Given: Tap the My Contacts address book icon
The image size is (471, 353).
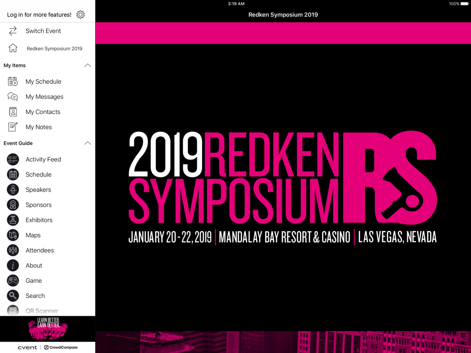Looking at the screenshot, I should click(x=13, y=112).
